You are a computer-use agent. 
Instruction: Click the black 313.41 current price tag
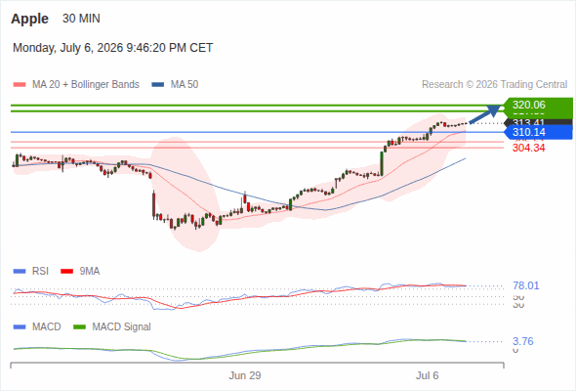[538, 122]
